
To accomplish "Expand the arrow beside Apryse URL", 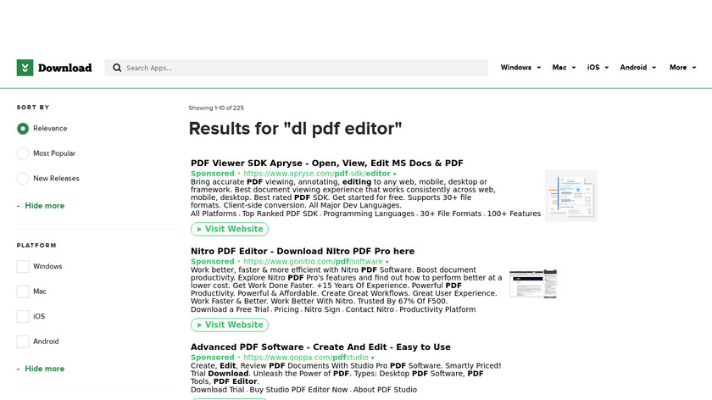I will coord(395,174).
